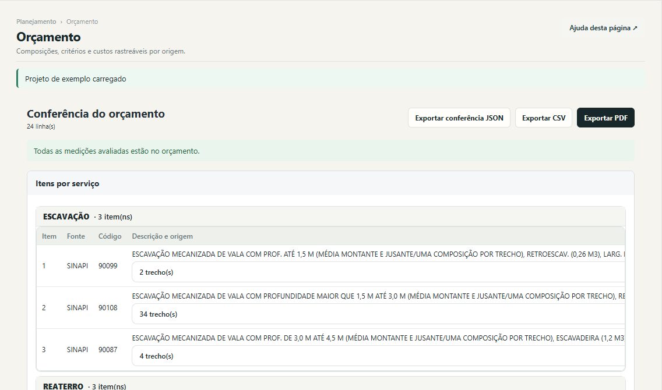Click the Exportar PDF button
662x390 pixels.
pyautogui.click(x=605, y=118)
